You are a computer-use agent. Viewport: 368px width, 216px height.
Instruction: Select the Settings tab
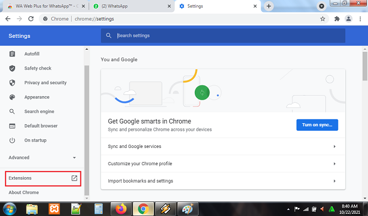(217, 6)
